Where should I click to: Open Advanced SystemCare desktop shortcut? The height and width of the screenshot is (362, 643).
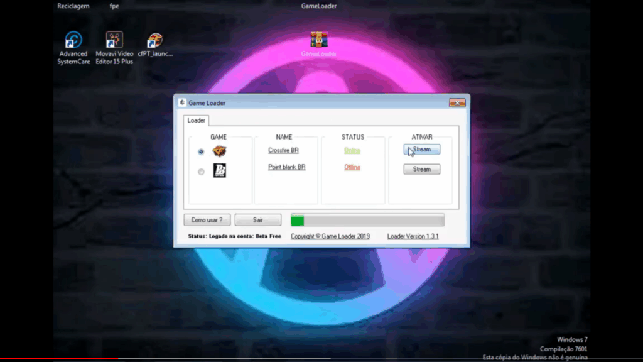(x=73, y=41)
